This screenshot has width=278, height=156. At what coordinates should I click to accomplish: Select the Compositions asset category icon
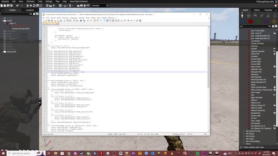(248, 16)
